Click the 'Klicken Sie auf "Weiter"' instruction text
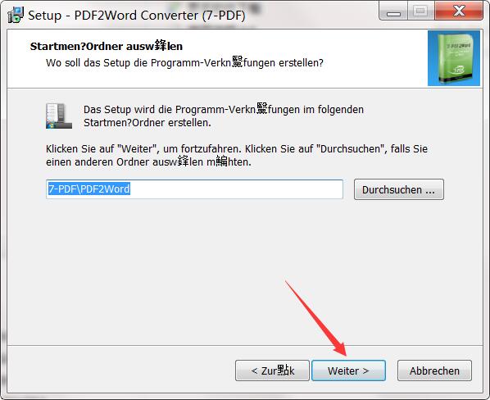490x400 pixels. point(237,155)
